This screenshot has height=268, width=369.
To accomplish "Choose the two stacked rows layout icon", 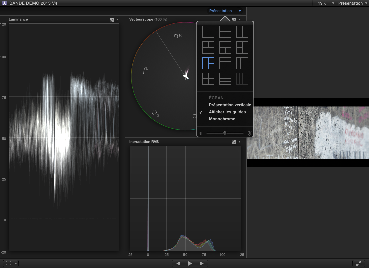I will tap(225, 32).
